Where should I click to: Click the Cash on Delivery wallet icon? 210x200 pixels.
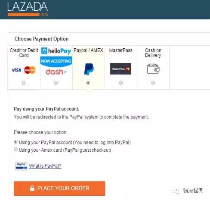[153, 69]
